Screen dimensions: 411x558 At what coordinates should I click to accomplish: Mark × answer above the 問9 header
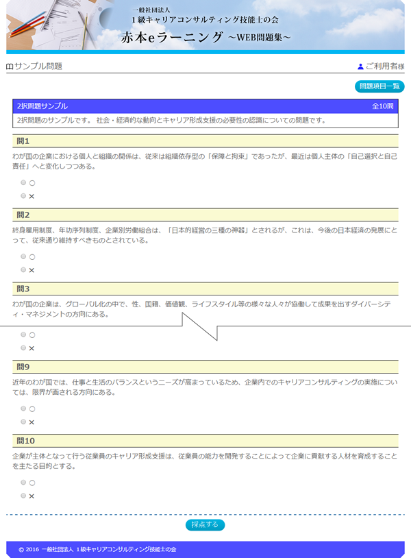23,348
